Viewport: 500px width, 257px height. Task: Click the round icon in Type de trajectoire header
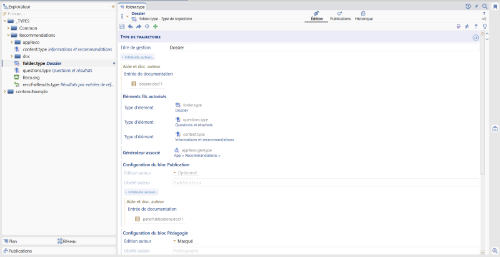(x=476, y=38)
